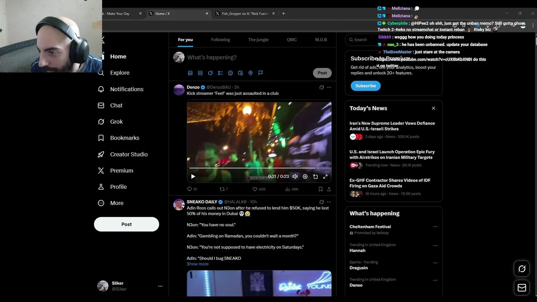The image size is (537, 302).
Task: Reply to Denzo's post about Feef
Action: (192, 189)
